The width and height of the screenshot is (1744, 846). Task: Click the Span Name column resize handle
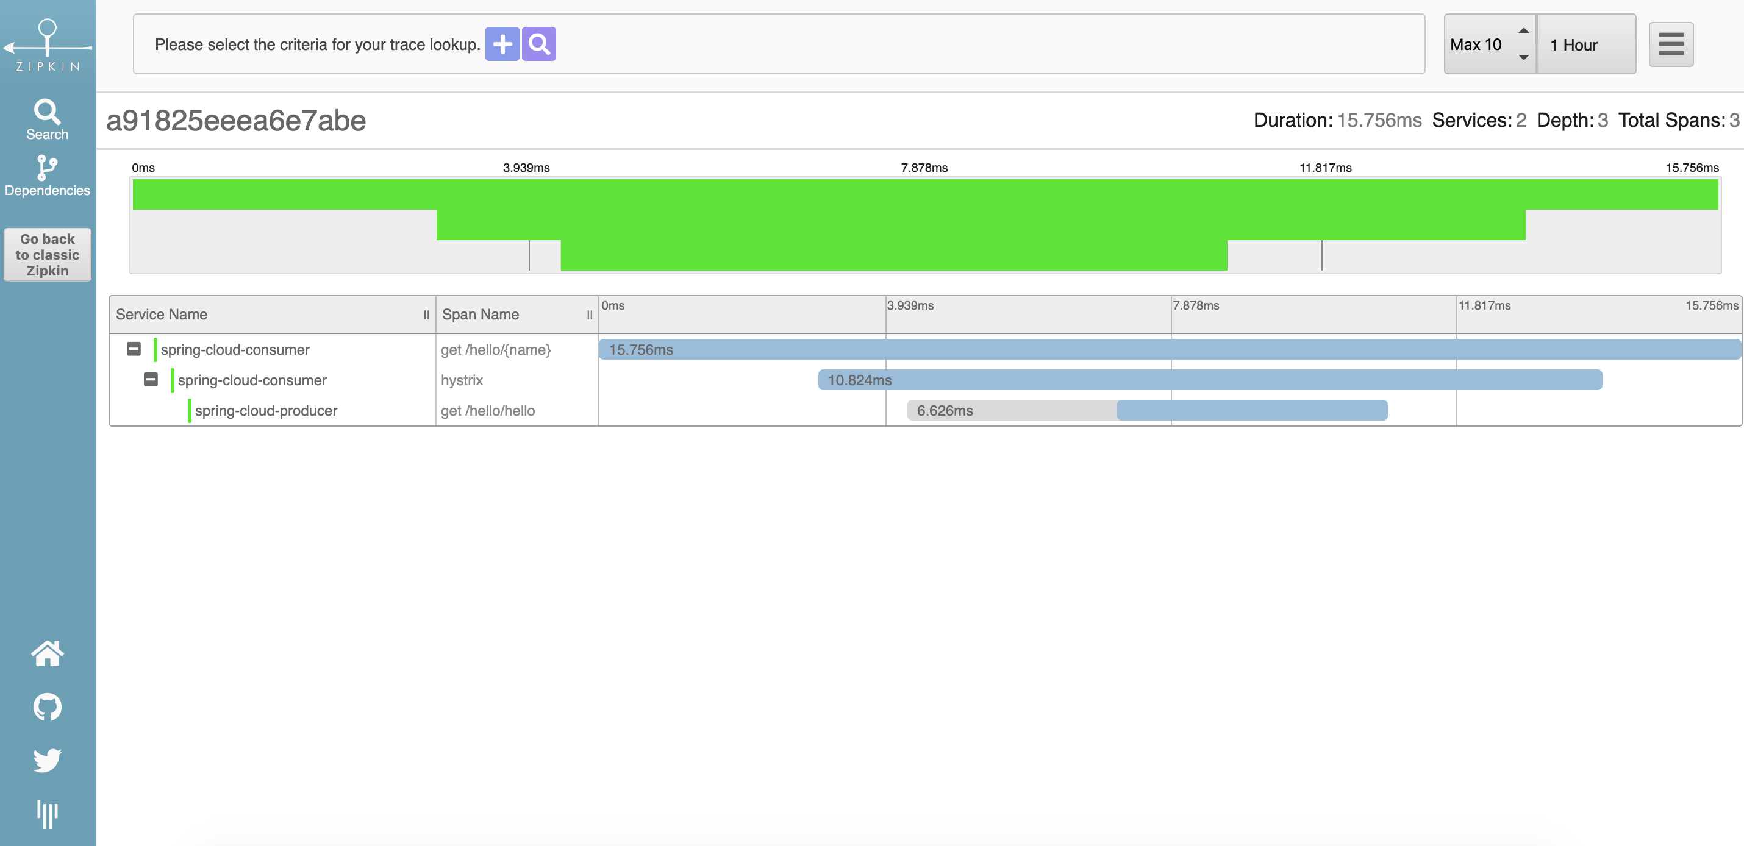point(589,315)
